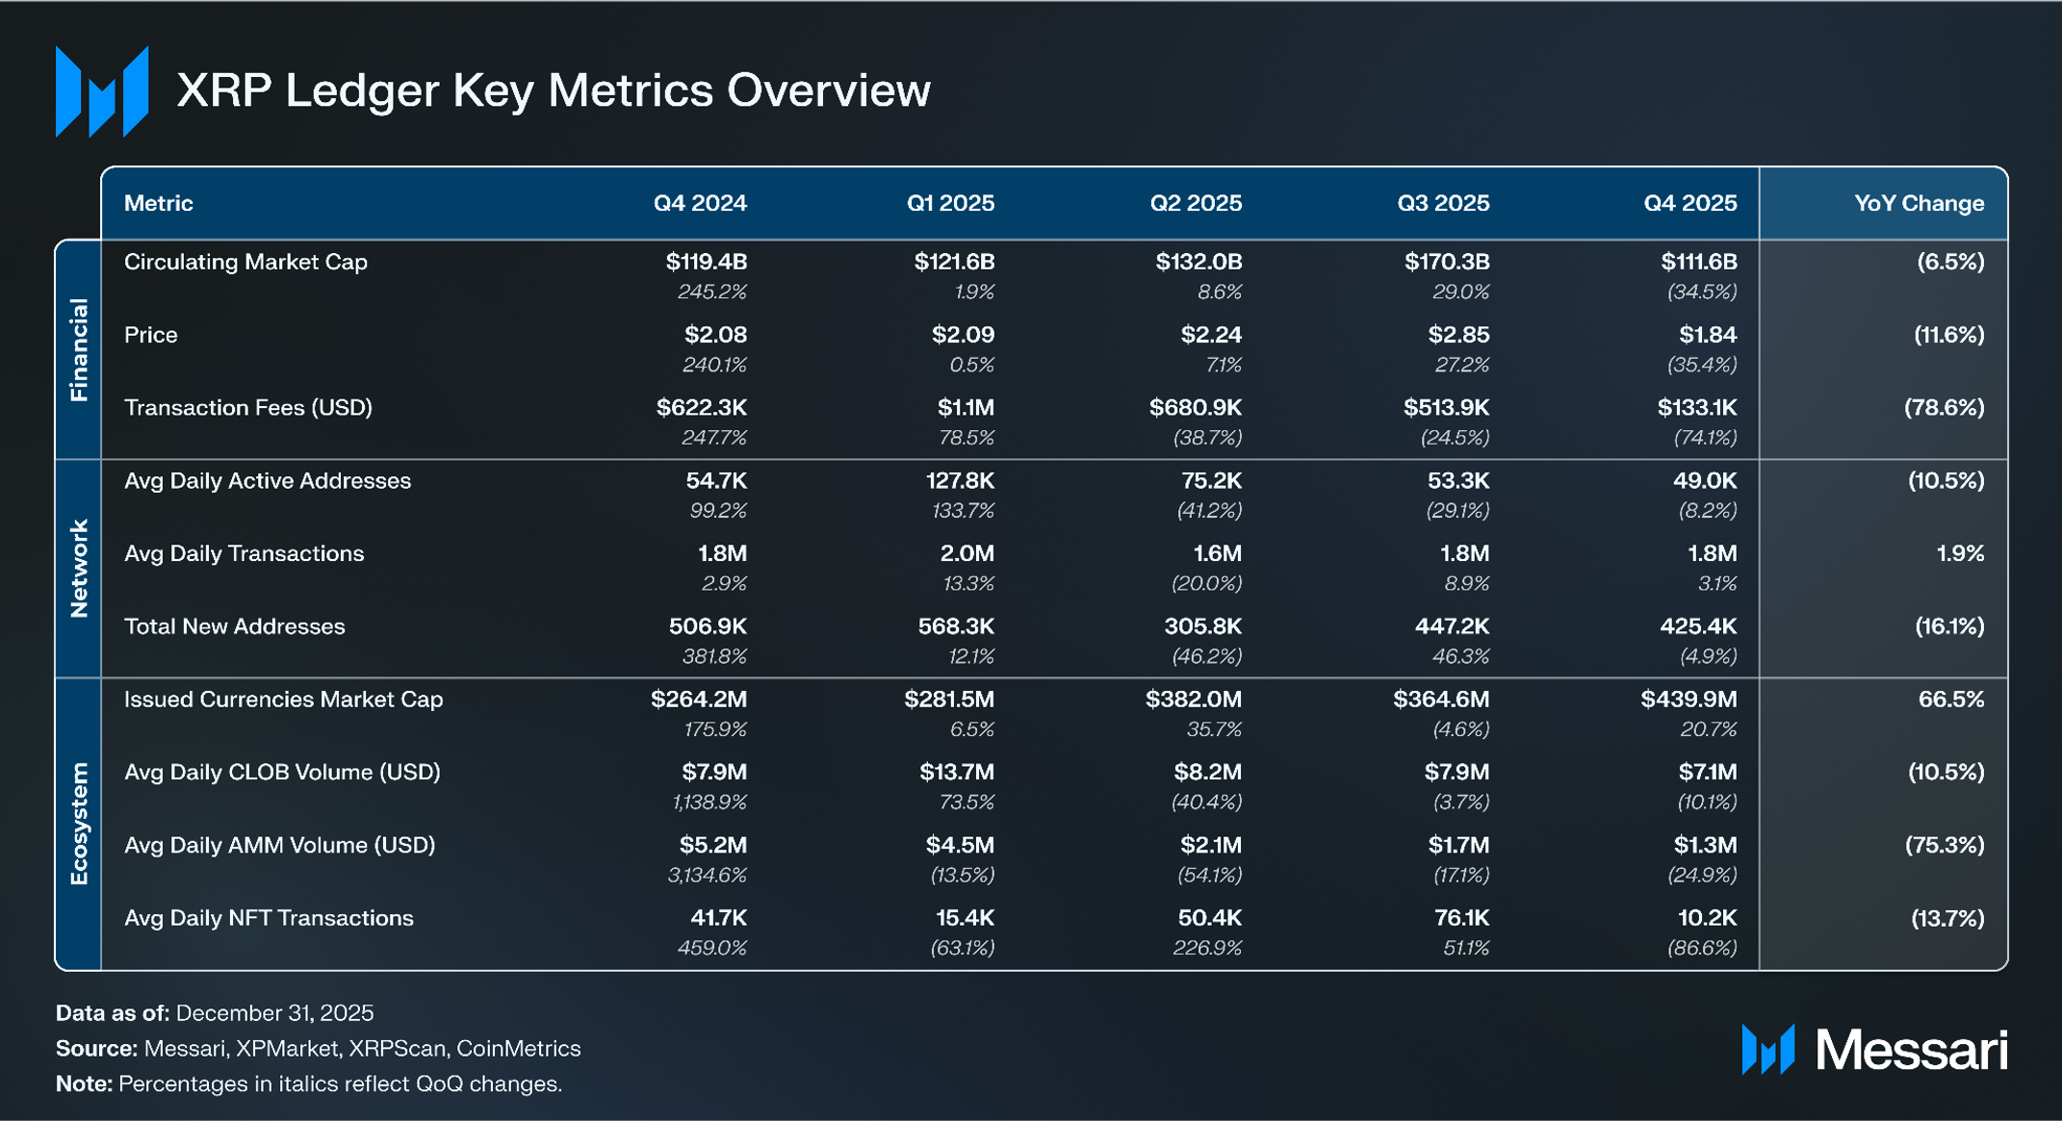Click the Metric column header
2062x1121 pixels.
coord(159,203)
